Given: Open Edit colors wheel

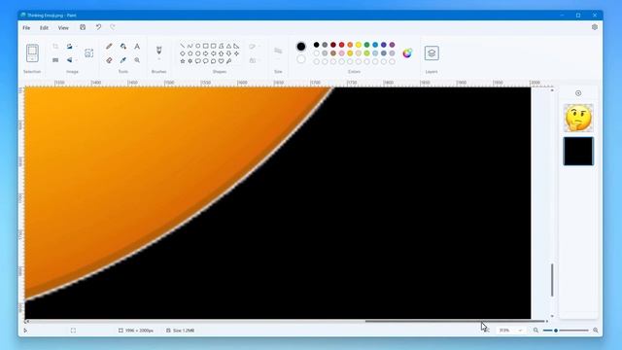Looking at the screenshot, I should tap(407, 53).
